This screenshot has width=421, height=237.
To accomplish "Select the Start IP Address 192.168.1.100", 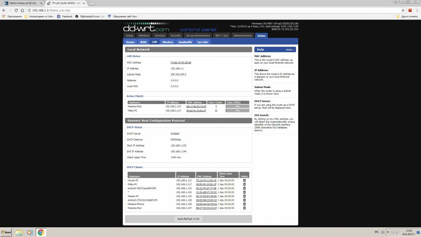I will [x=179, y=146].
